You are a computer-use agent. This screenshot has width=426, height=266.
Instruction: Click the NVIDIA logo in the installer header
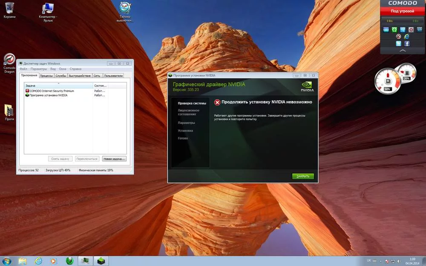point(307,86)
